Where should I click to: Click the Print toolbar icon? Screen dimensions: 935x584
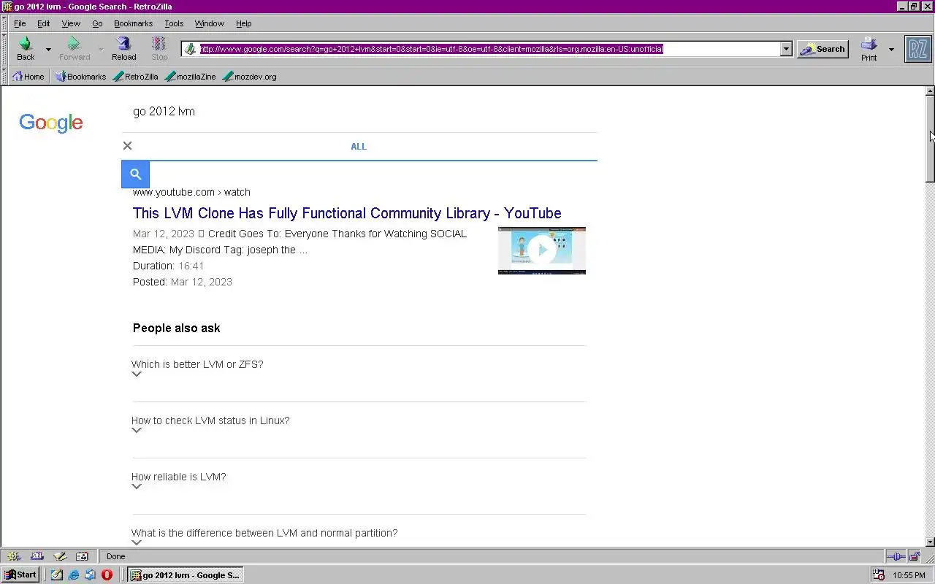[869, 49]
